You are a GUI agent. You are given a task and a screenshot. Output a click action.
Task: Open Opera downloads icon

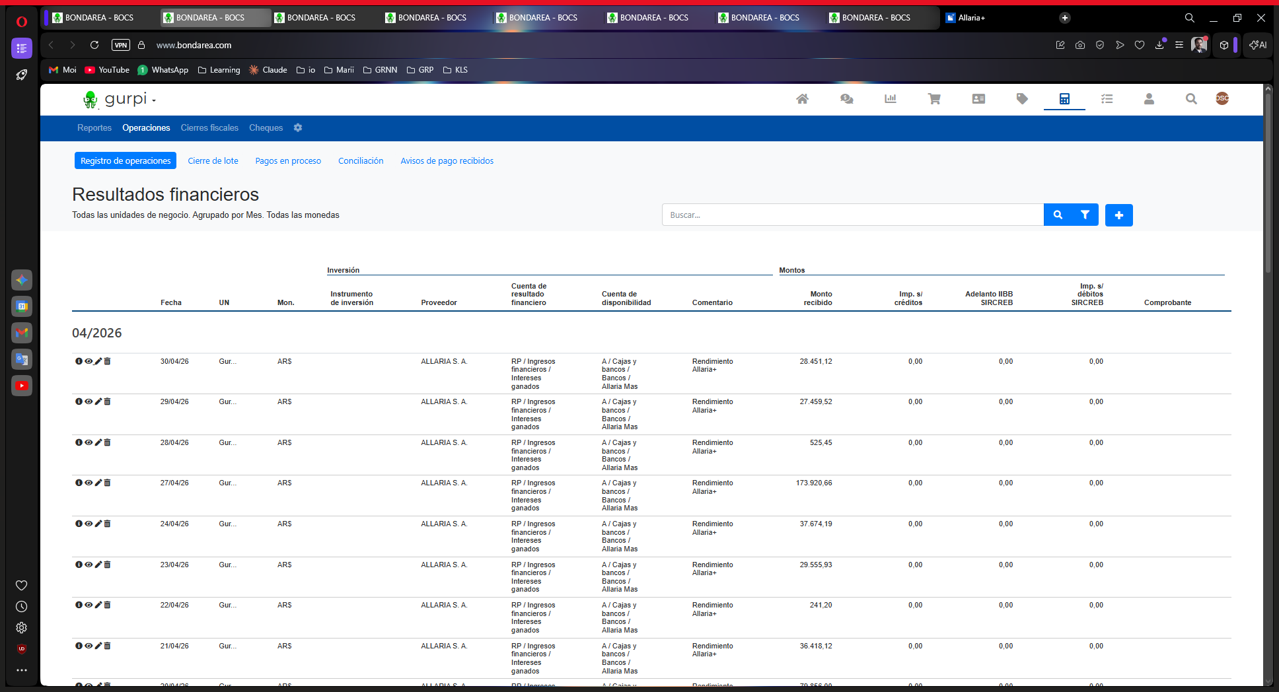[x=1159, y=46]
